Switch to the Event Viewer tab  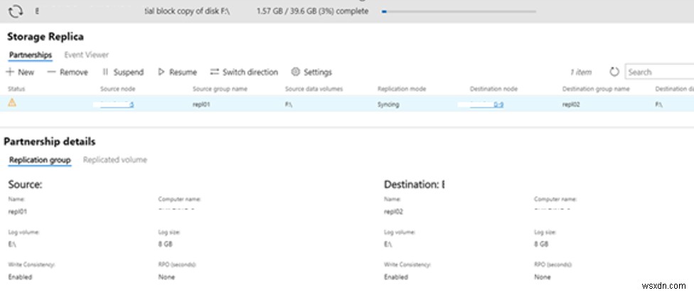(x=86, y=55)
